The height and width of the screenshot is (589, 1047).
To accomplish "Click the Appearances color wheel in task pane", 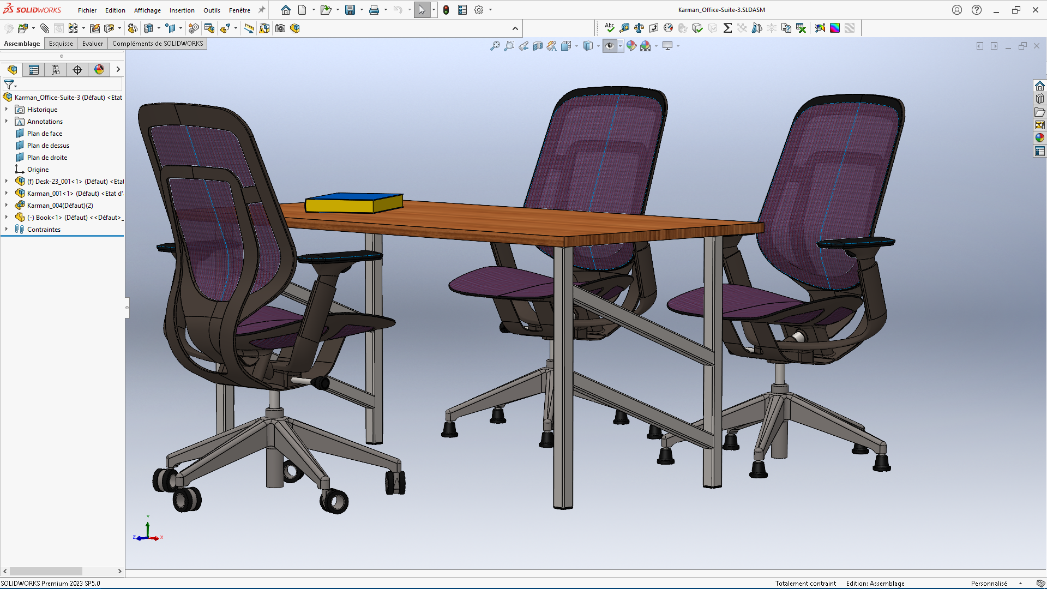I will pos(1039,138).
